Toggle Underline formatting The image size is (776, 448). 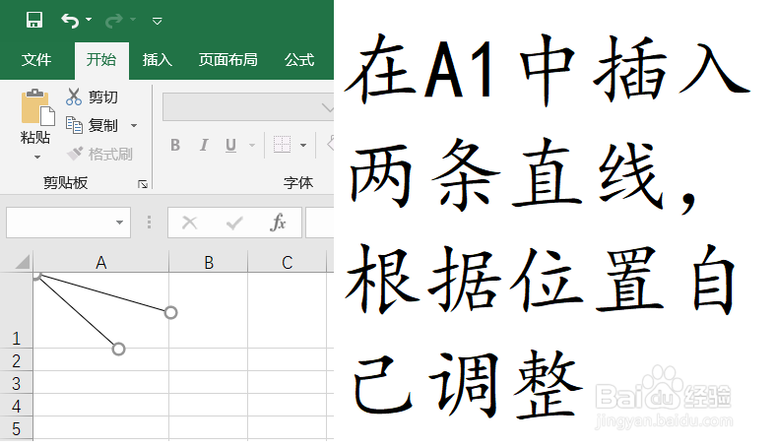point(230,145)
